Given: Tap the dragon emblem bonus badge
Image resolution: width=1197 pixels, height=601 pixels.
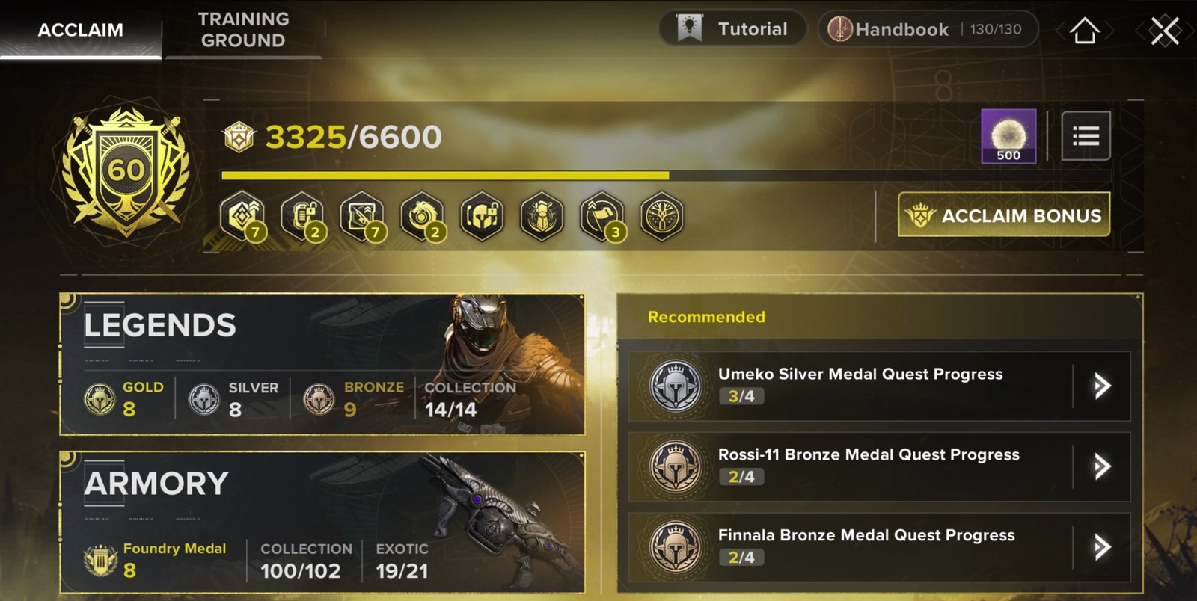Looking at the screenshot, I should coord(422,217).
